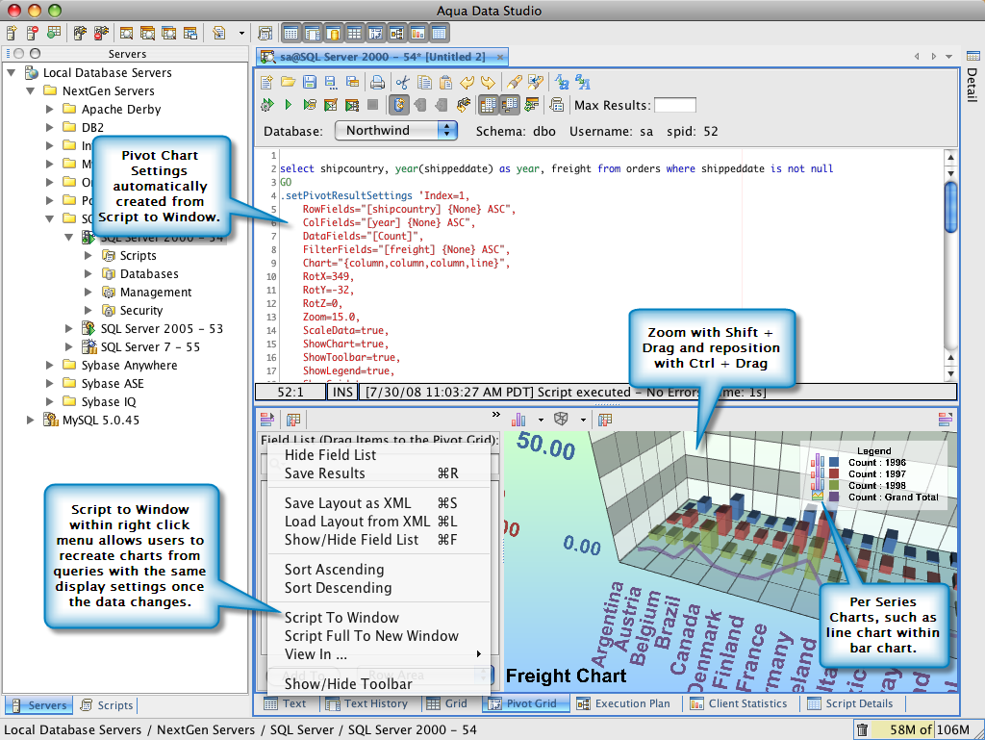Expand the Apache Derby folder
The width and height of the screenshot is (985, 740).
click(50, 110)
